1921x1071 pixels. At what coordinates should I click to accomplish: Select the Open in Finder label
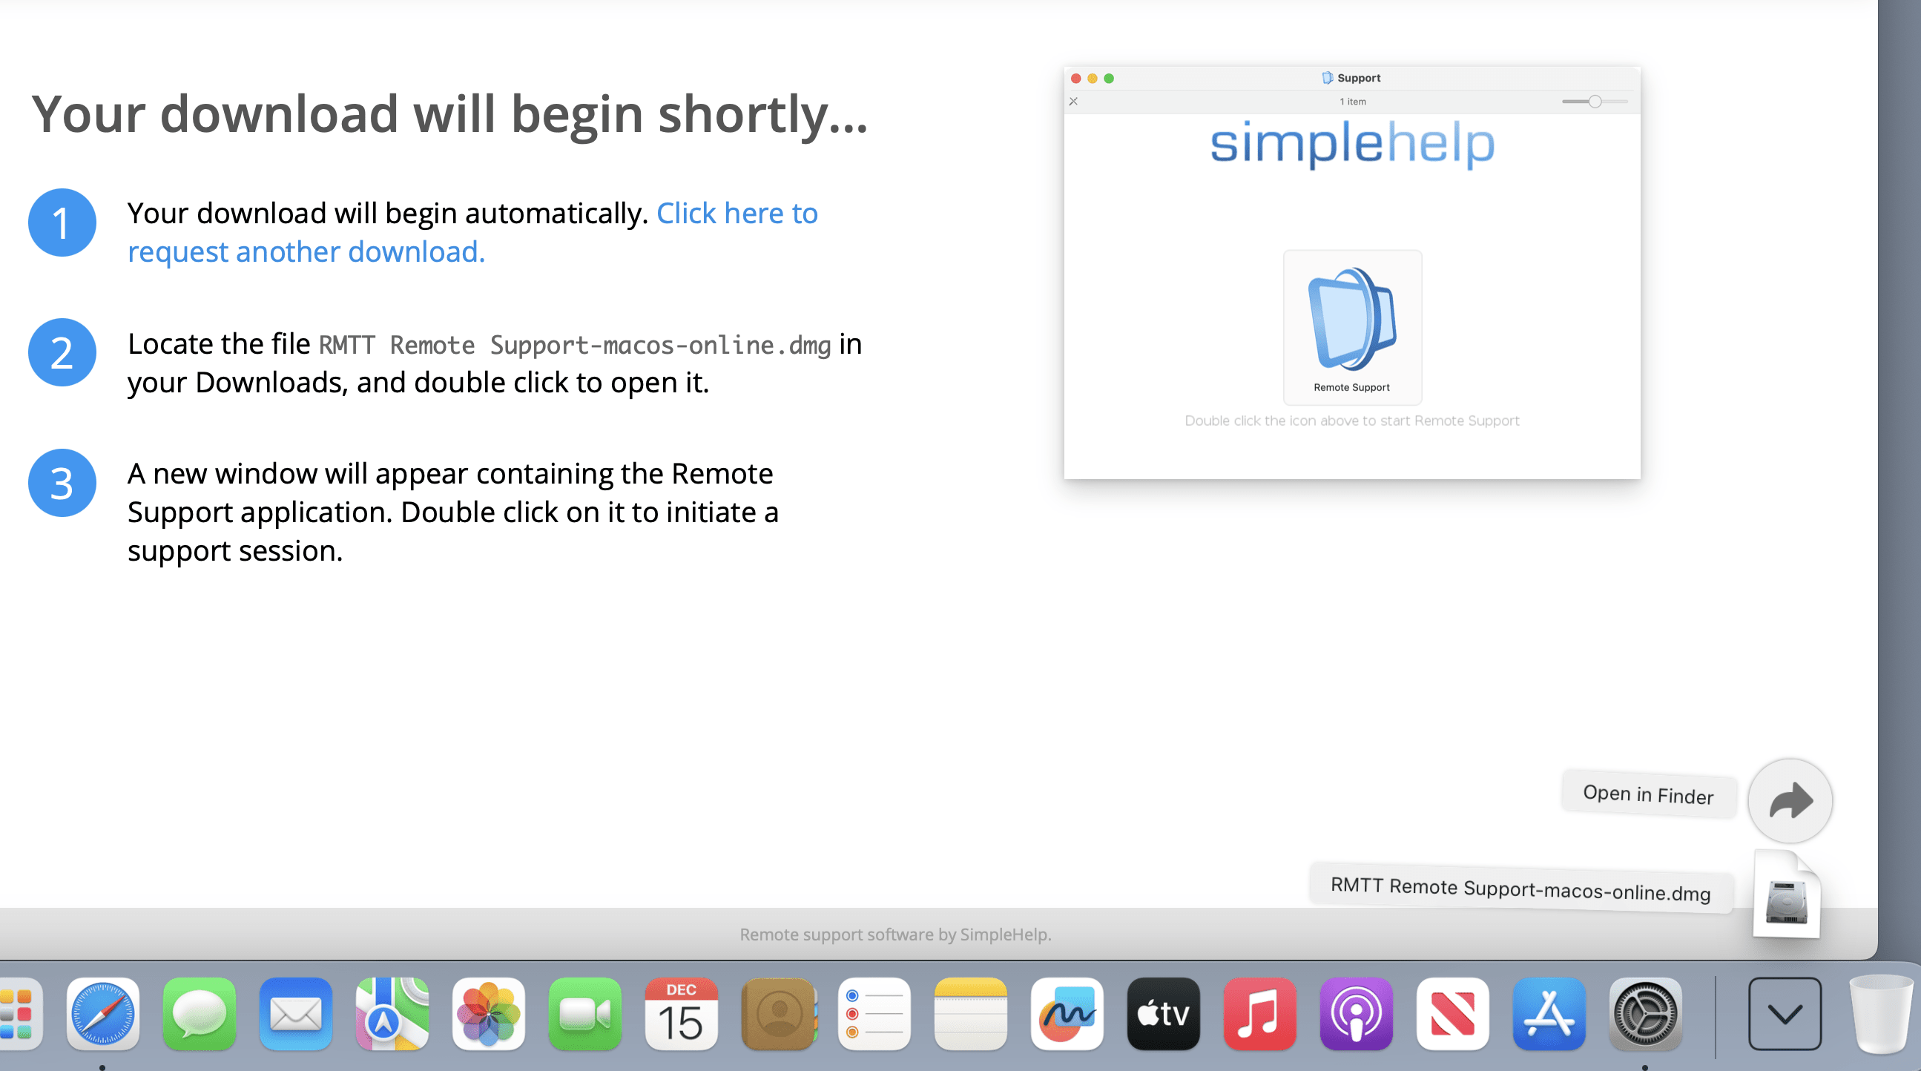coord(1648,794)
